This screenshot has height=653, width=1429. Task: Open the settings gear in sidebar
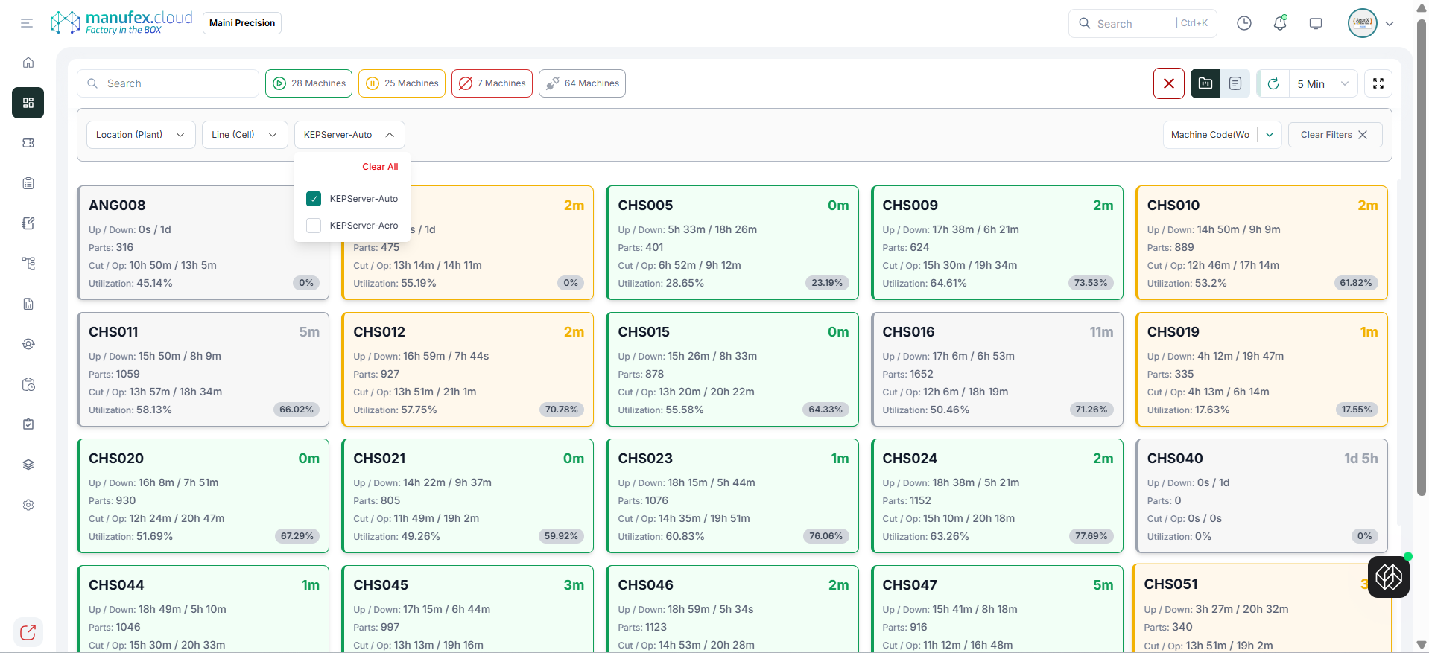[x=28, y=505]
